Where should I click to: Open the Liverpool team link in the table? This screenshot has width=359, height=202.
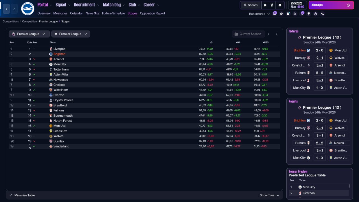click(x=60, y=49)
